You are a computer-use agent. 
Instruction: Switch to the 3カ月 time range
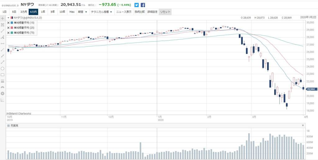24,12
